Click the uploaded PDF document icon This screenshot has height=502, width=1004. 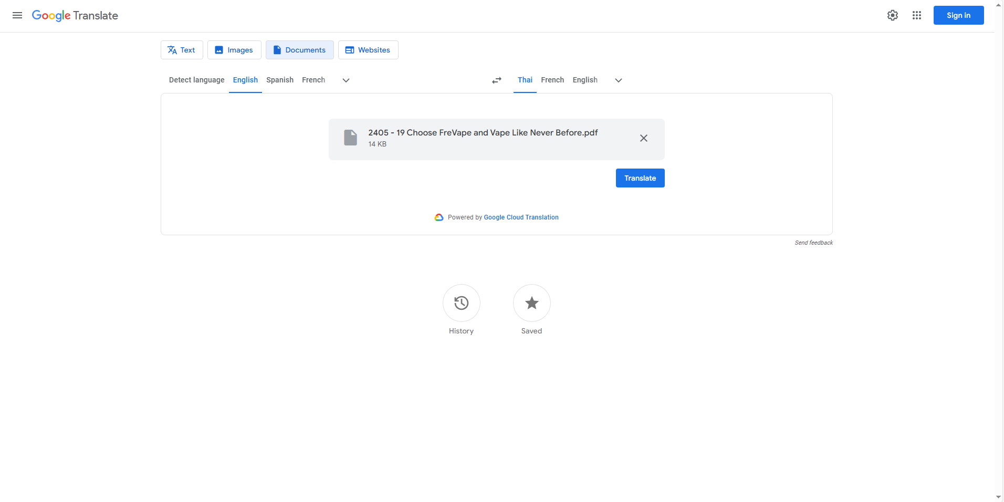[x=350, y=138]
